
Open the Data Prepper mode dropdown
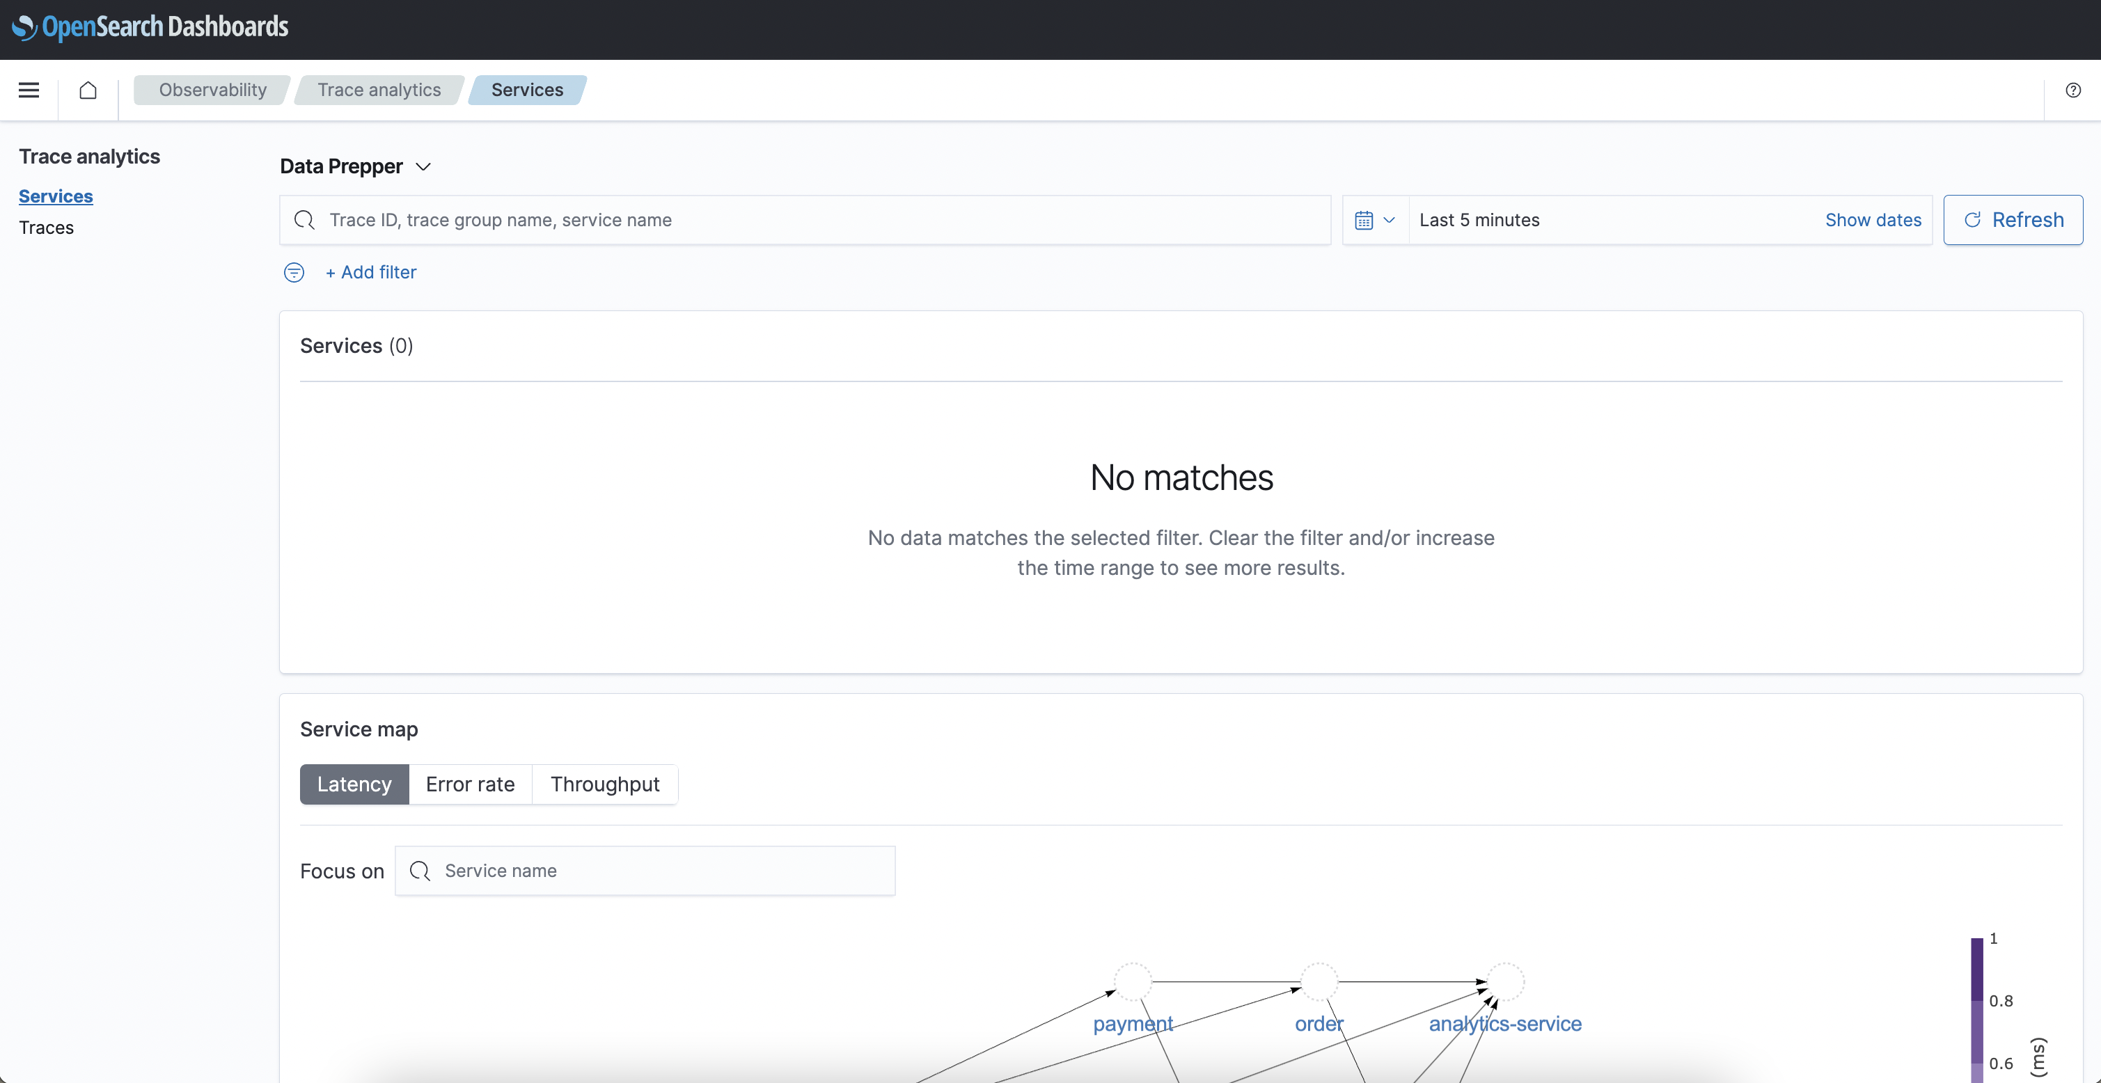point(423,166)
